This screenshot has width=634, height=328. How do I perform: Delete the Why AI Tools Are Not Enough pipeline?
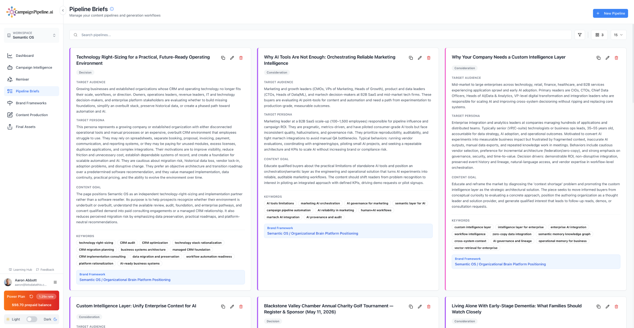pos(429,58)
